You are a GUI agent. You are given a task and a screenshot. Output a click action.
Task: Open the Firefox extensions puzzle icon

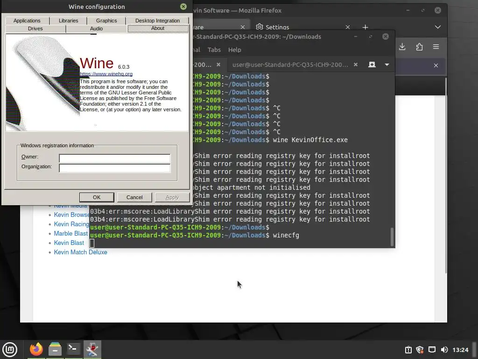[x=419, y=46]
